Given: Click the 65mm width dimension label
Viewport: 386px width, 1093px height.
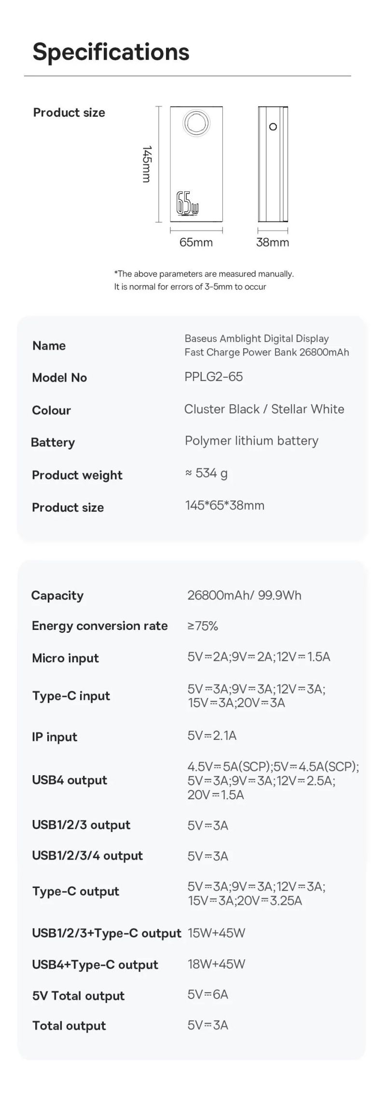Looking at the screenshot, I should coord(196,242).
